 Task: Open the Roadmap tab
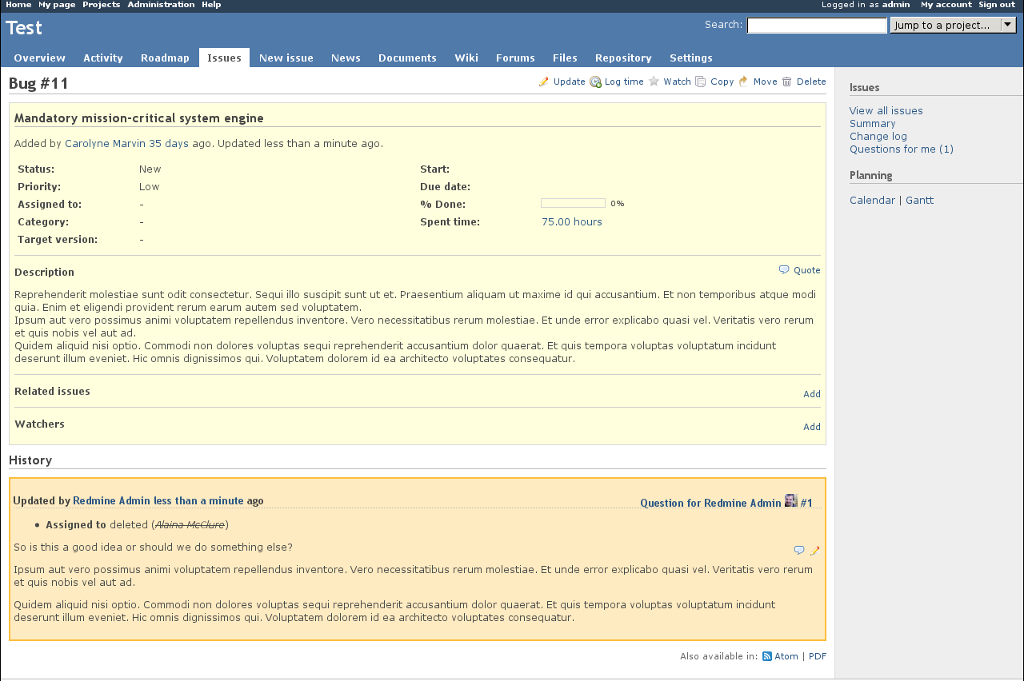[x=165, y=58]
